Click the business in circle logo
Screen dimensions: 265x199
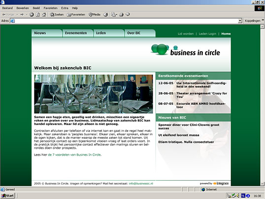coord(185,50)
